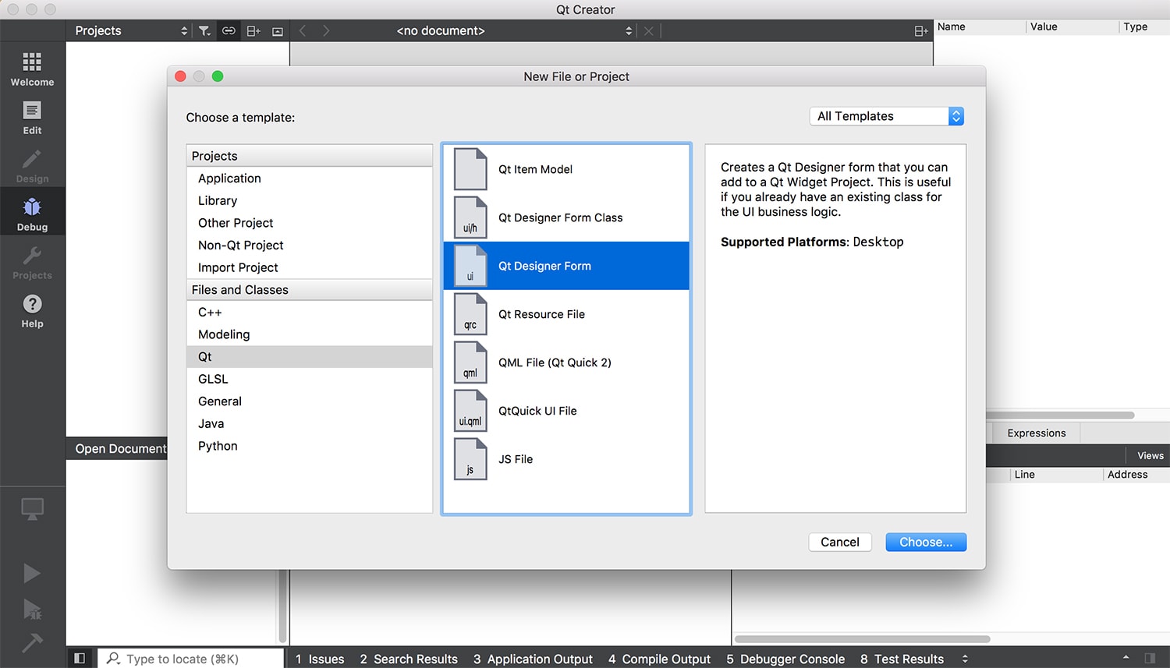Open the All Templates dropdown
This screenshot has width=1170, height=668.
pos(887,116)
